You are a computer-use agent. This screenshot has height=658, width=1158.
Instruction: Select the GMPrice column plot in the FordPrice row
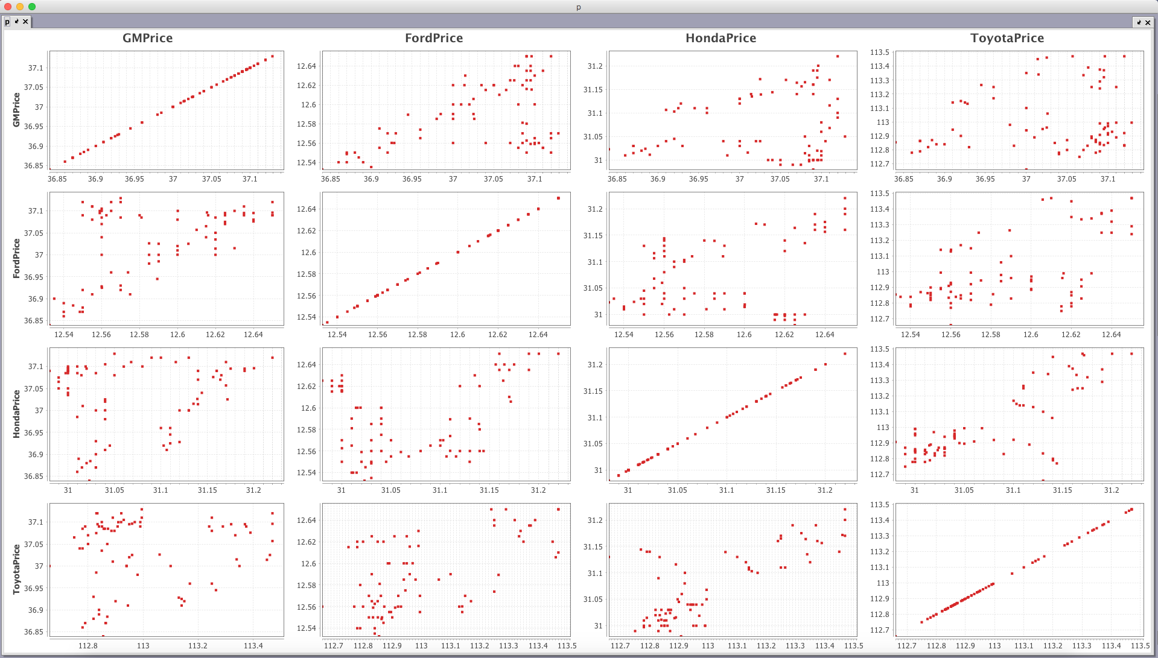point(167,259)
